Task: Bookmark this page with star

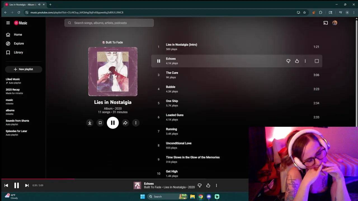Action: coord(304,12)
